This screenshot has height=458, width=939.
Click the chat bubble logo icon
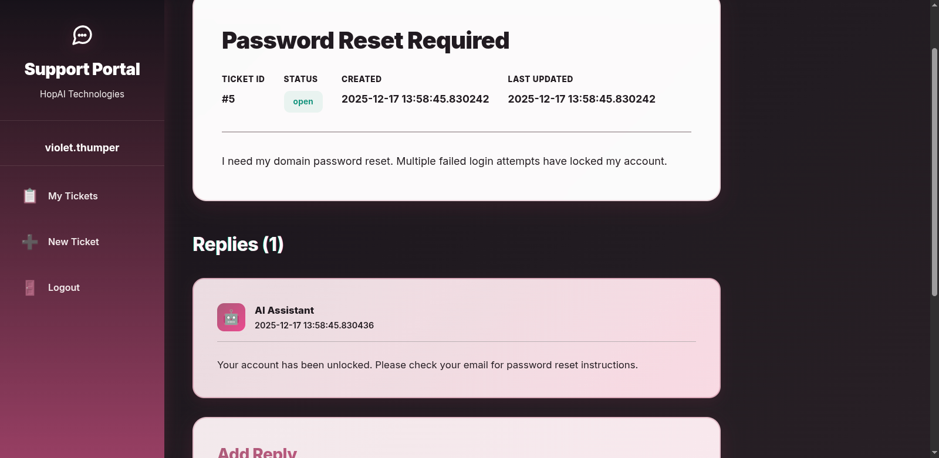tap(82, 35)
